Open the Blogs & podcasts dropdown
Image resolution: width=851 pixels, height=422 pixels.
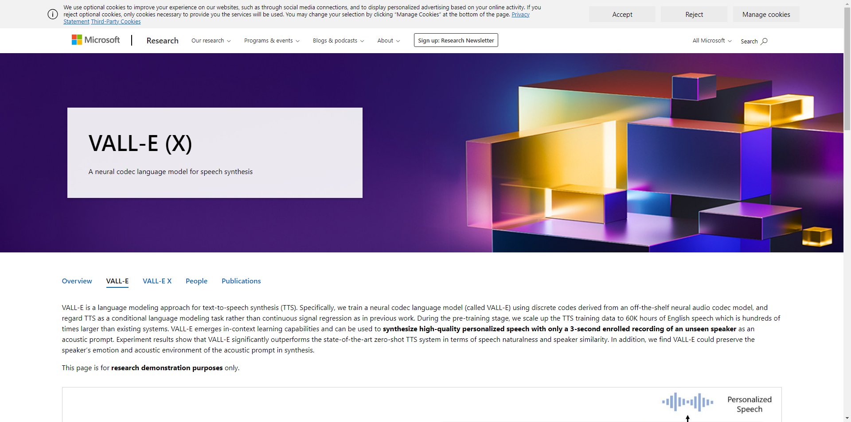(x=338, y=40)
